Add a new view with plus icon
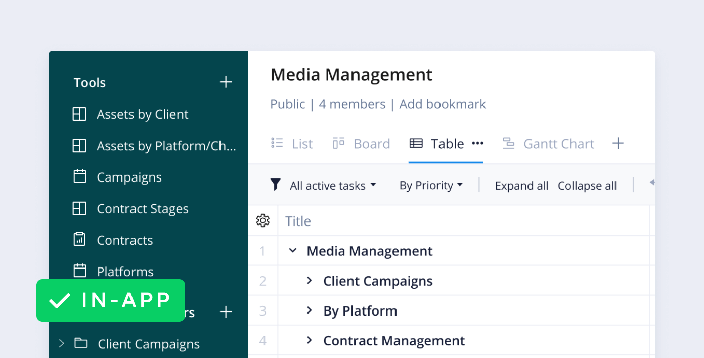The height and width of the screenshot is (358, 704). (x=618, y=144)
